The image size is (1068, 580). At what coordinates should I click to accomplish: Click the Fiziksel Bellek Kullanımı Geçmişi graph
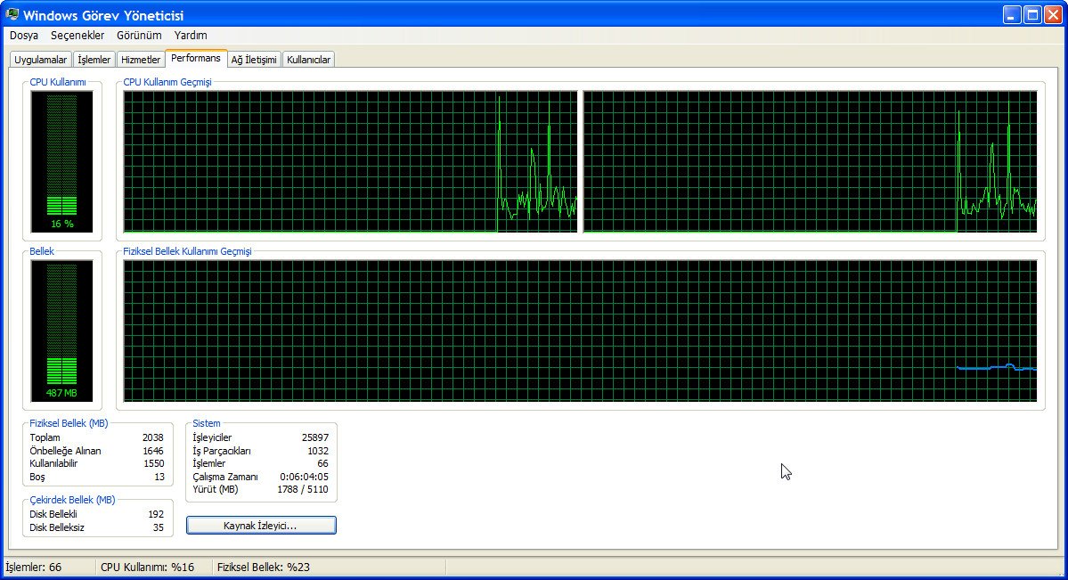pos(580,331)
